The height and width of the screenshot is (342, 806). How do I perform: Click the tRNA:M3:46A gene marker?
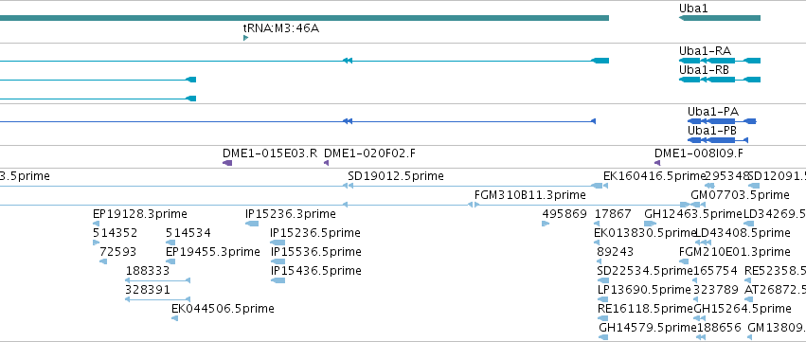[x=245, y=38]
